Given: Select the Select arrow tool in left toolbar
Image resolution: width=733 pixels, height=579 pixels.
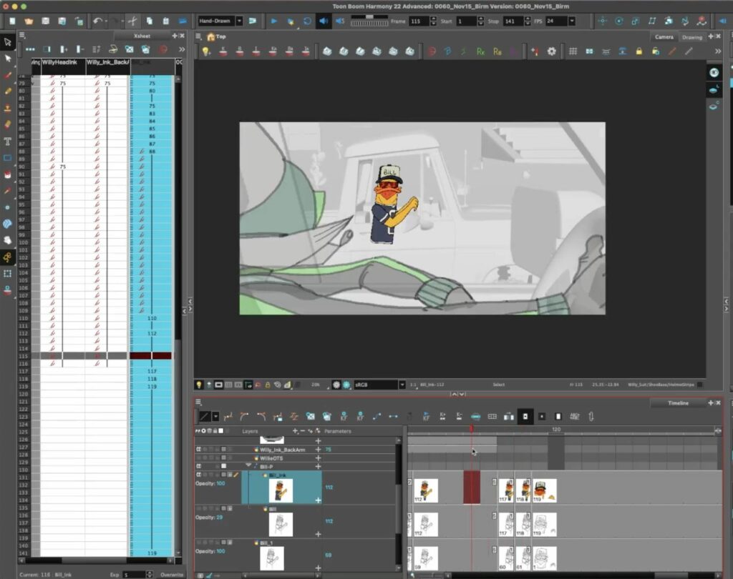Looking at the screenshot, I should click(x=7, y=59).
